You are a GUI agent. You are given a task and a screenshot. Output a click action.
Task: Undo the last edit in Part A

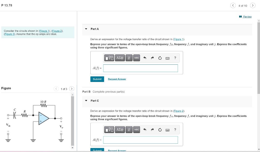click(145, 58)
